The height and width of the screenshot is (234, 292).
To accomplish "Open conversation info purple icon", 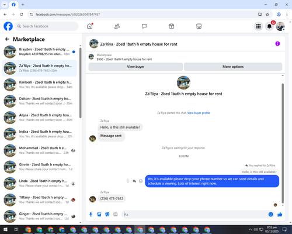I will pos(277,44).
